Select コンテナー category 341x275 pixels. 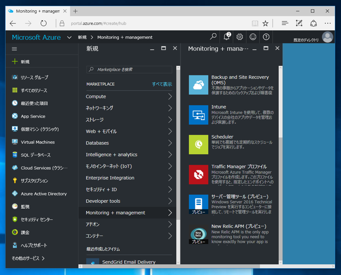coord(127,236)
